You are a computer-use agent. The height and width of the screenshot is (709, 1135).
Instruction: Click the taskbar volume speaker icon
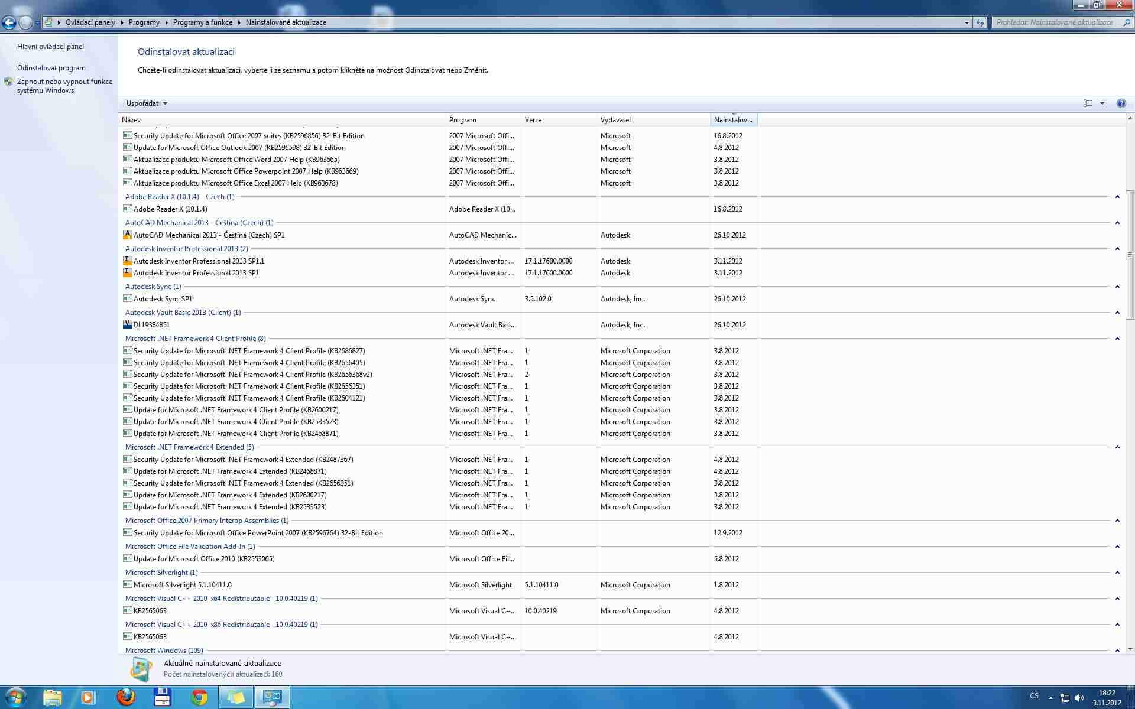pos(1079,698)
